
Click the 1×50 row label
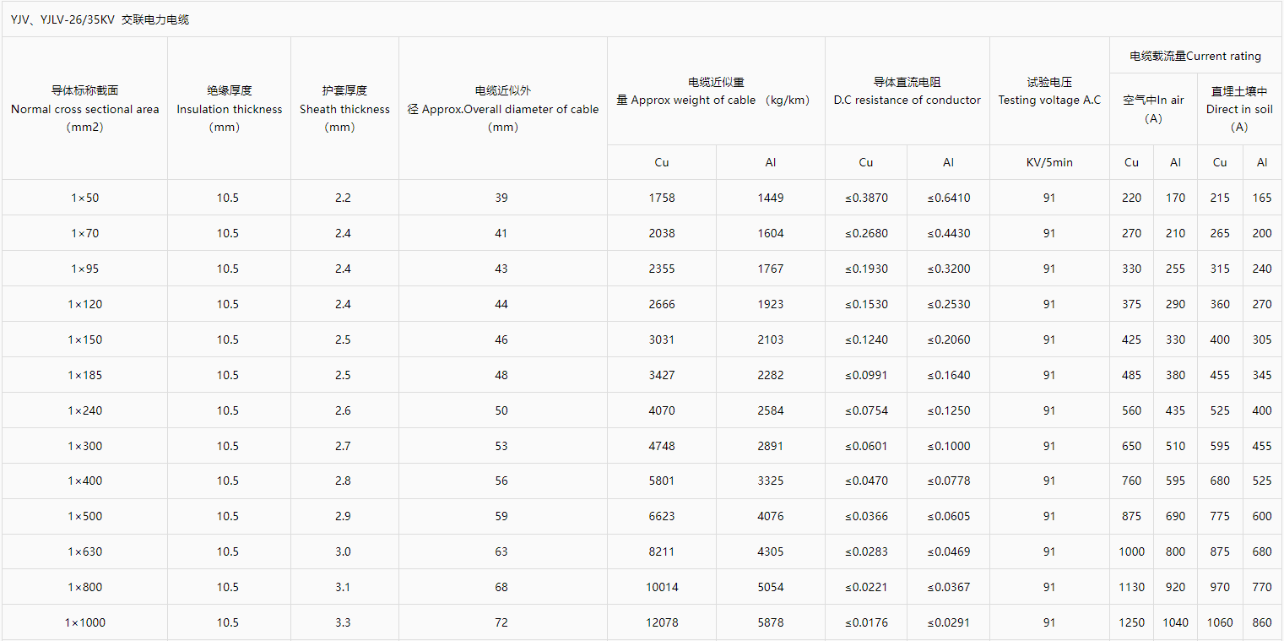click(84, 198)
